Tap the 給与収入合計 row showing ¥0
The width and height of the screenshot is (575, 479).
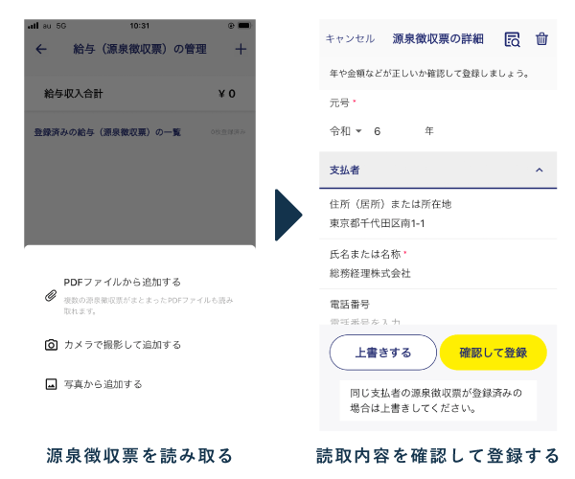pos(140,94)
